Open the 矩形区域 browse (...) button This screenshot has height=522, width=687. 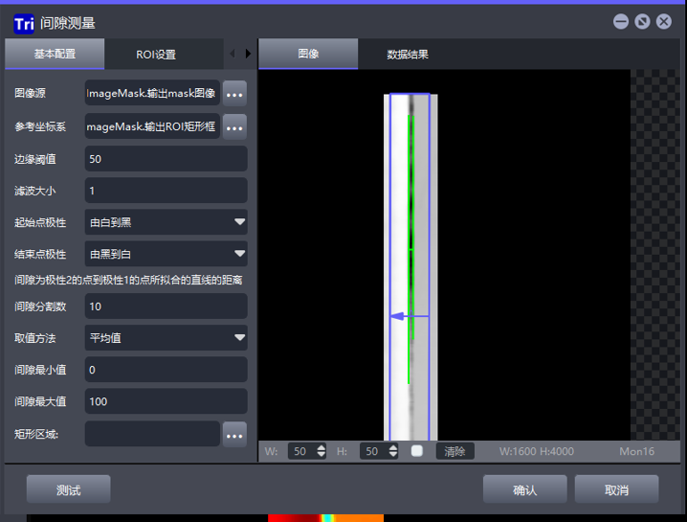coord(234,435)
